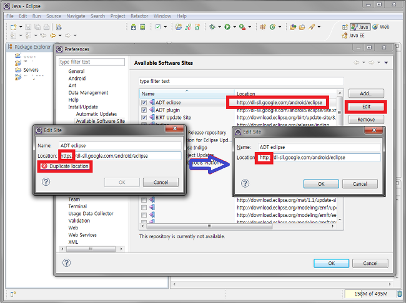Image resolution: width=406 pixels, height=303 pixels.
Task: Open the Android SDK Manager icon
Action: pos(133,27)
